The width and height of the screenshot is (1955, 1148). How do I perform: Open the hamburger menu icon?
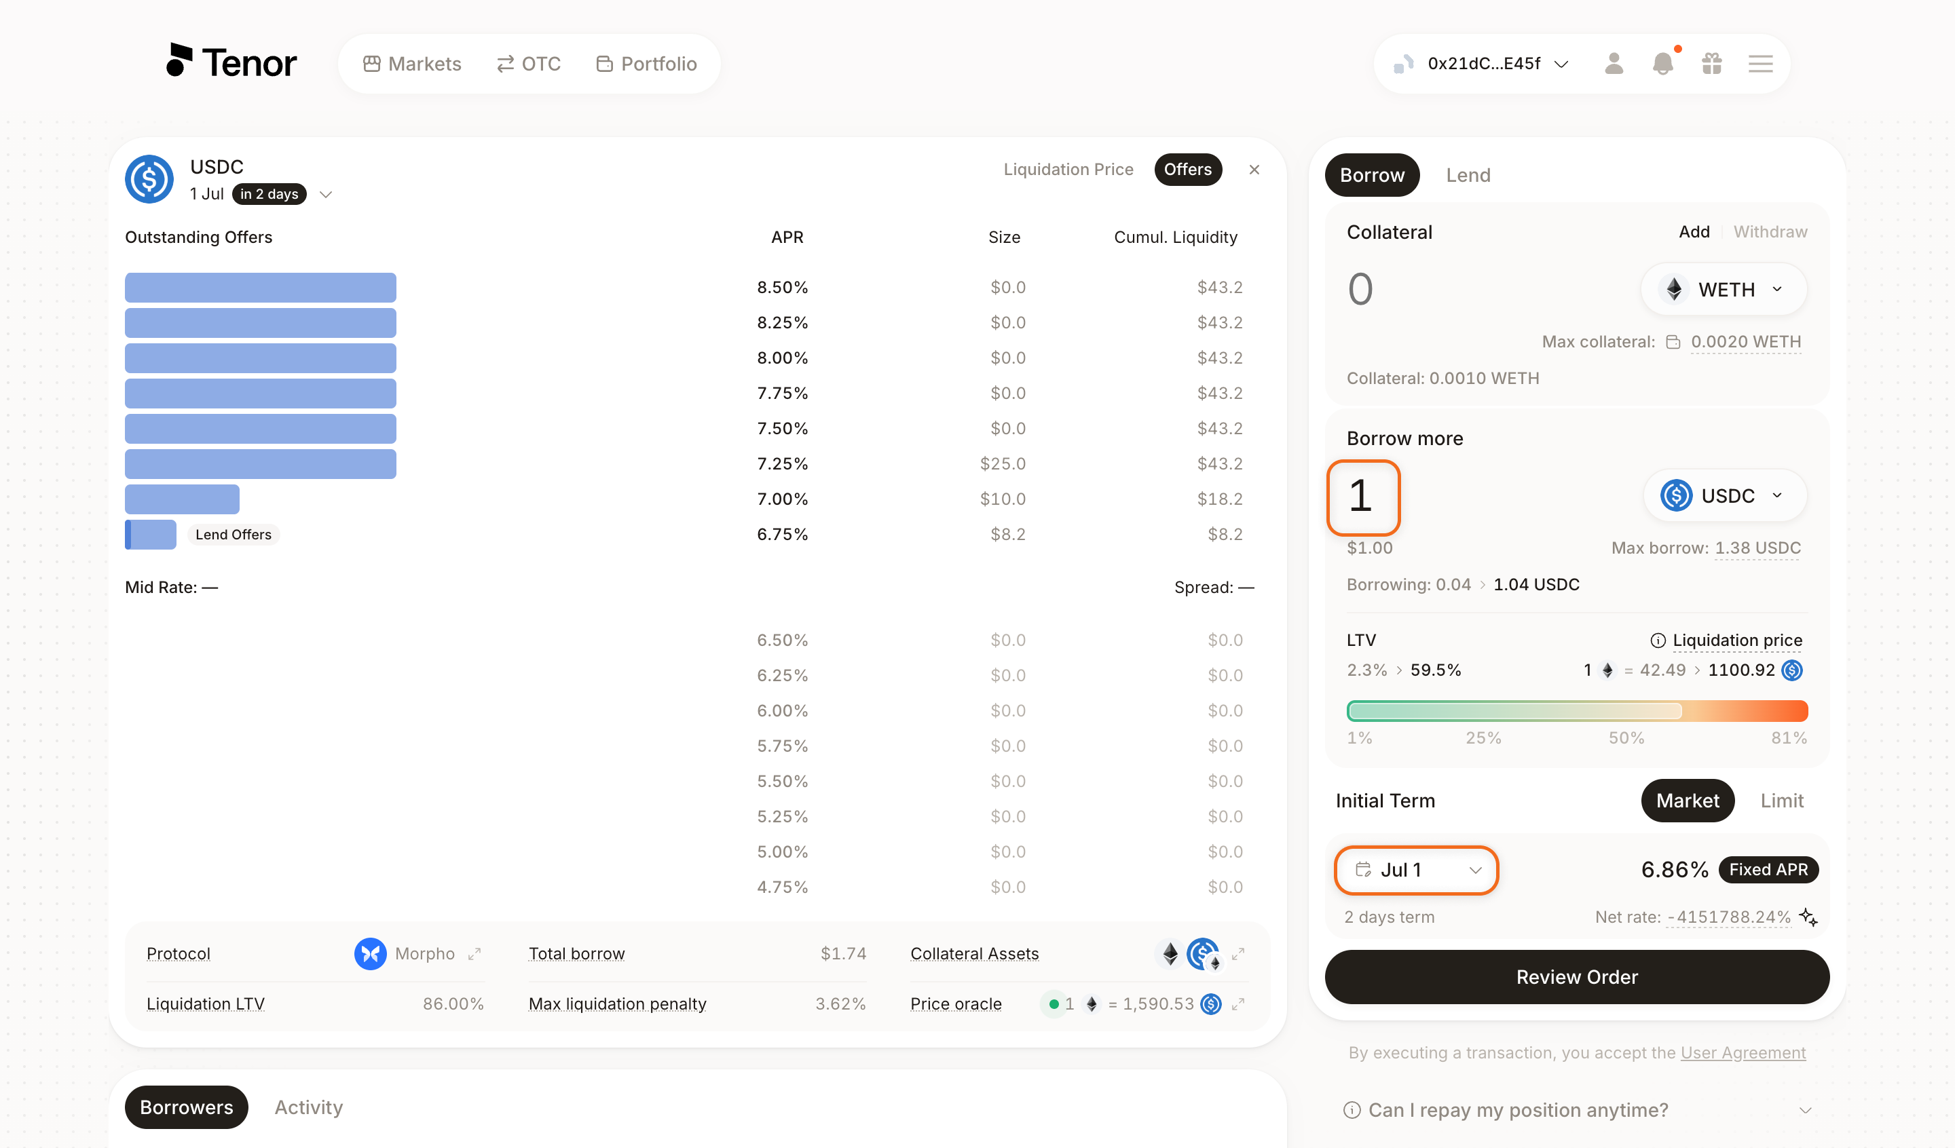pyautogui.click(x=1760, y=64)
